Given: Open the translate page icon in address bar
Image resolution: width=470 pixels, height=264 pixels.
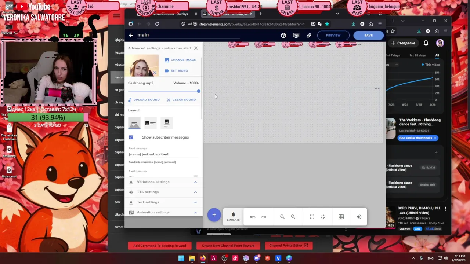Looking at the screenshot, I should [x=320, y=24].
